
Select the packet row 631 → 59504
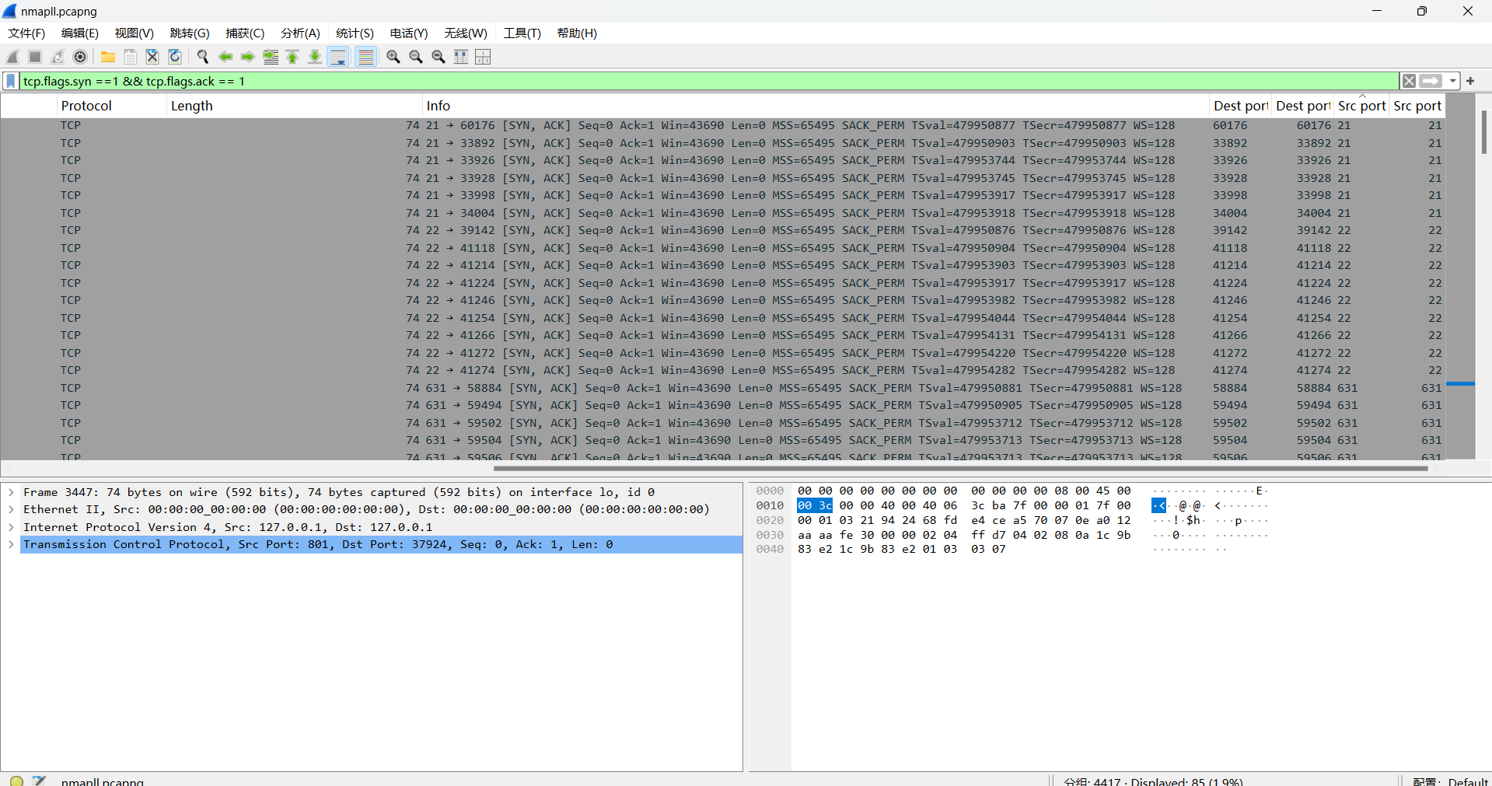click(723, 440)
